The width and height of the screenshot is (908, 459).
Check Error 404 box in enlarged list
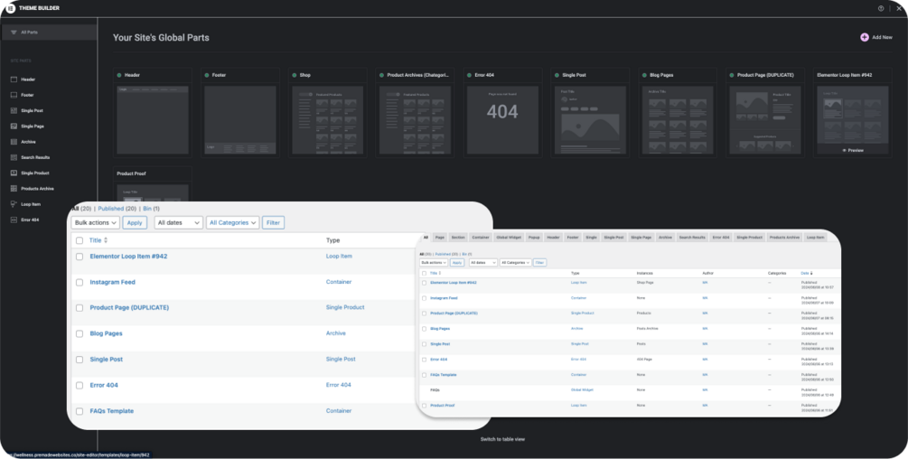tap(80, 386)
